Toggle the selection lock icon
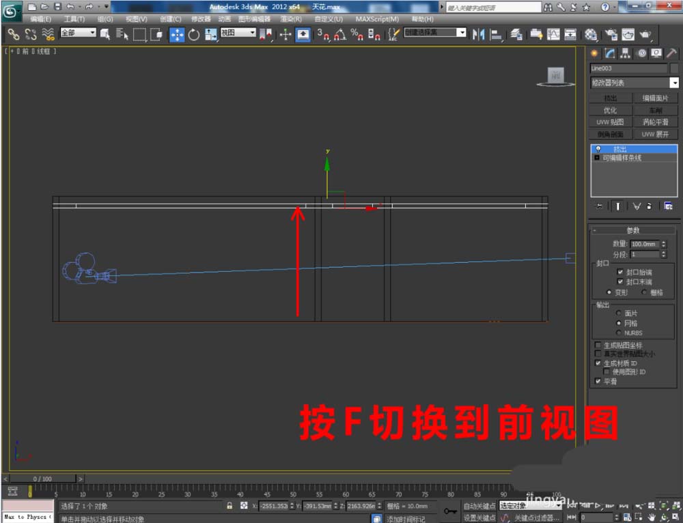The width and height of the screenshot is (683, 523). click(230, 506)
